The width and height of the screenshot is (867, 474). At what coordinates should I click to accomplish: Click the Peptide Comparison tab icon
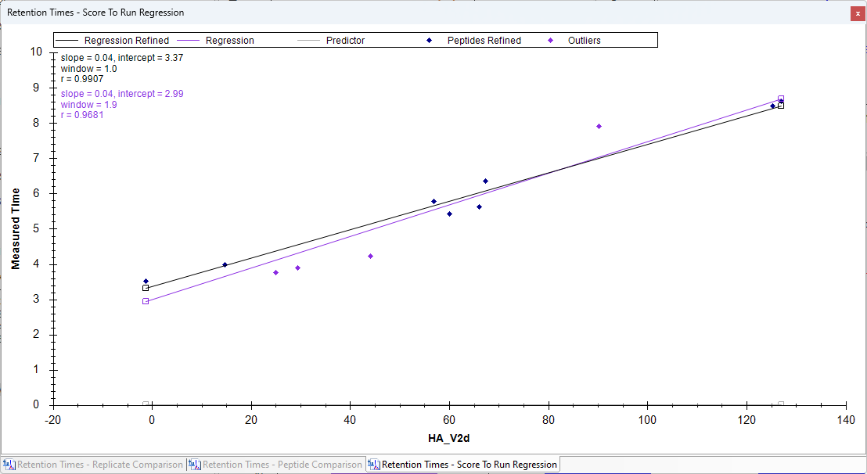click(x=194, y=465)
